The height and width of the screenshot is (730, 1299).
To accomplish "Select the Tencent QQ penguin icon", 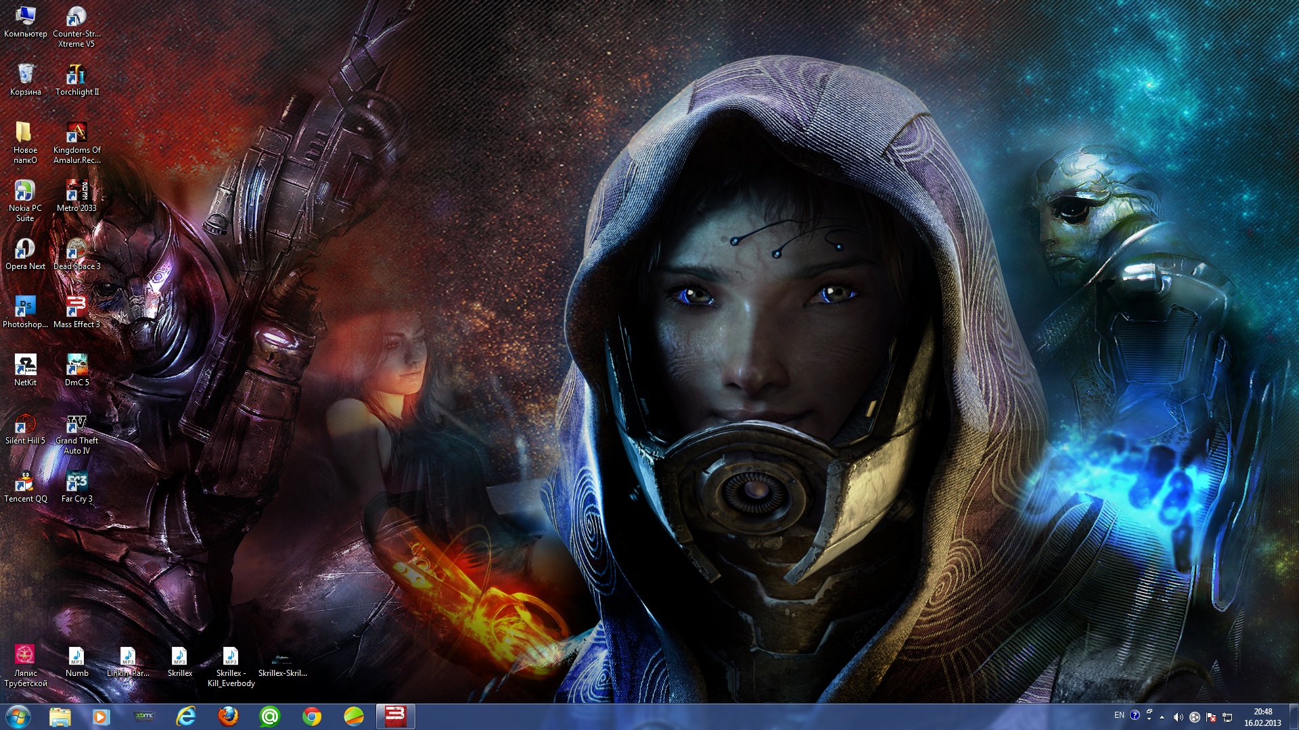I will [x=25, y=482].
